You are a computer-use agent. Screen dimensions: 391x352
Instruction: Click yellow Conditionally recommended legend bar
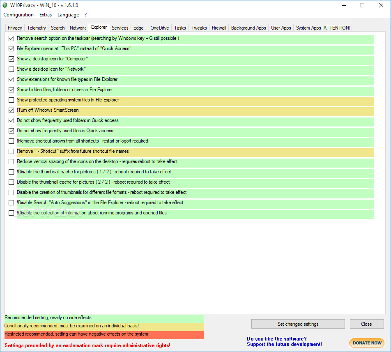point(104,327)
